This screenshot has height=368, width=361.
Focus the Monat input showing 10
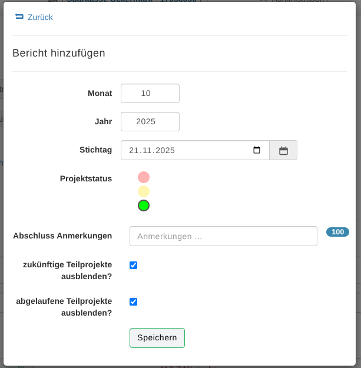tap(150, 94)
